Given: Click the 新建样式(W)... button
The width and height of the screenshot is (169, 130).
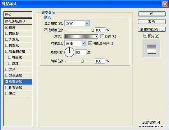Looking at the screenshot, I should [x=152, y=29].
